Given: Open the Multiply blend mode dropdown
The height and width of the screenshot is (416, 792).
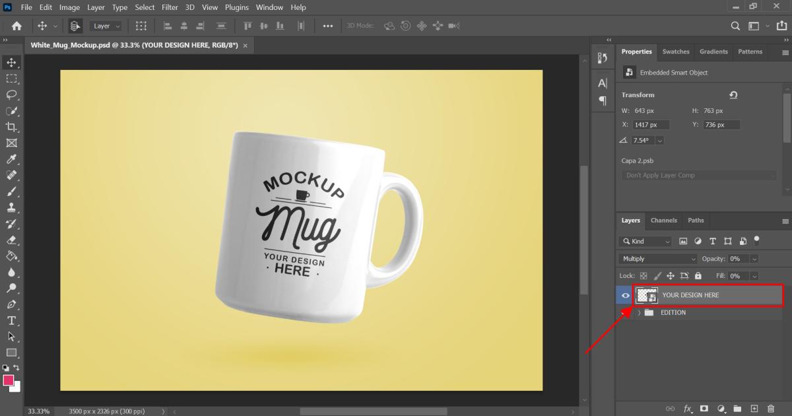Looking at the screenshot, I should (x=658, y=259).
